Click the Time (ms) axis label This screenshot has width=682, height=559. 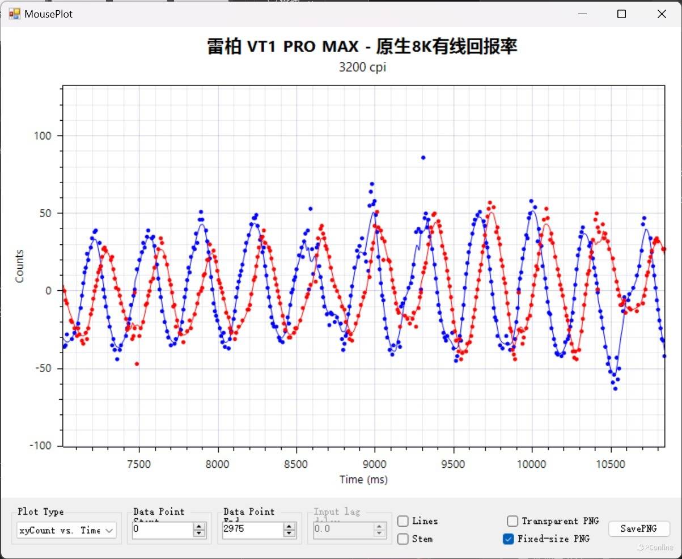[363, 480]
